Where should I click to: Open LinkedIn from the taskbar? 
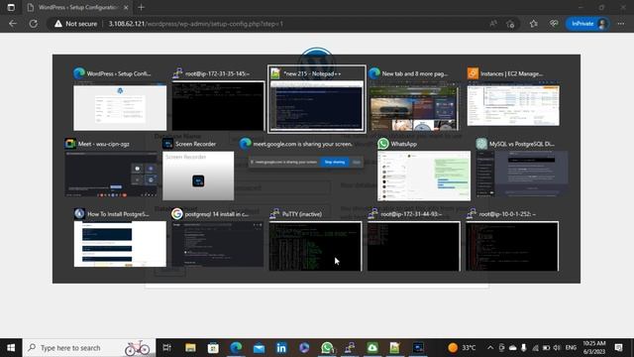281,348
